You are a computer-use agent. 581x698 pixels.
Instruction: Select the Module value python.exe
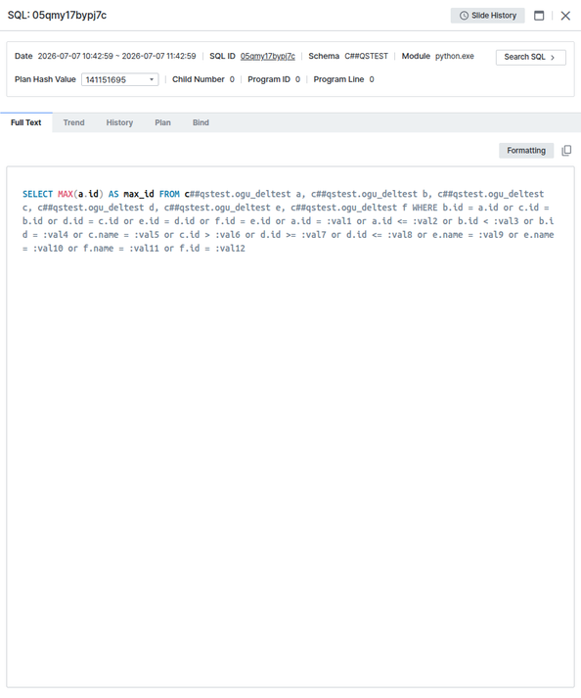tap(454, 56)
